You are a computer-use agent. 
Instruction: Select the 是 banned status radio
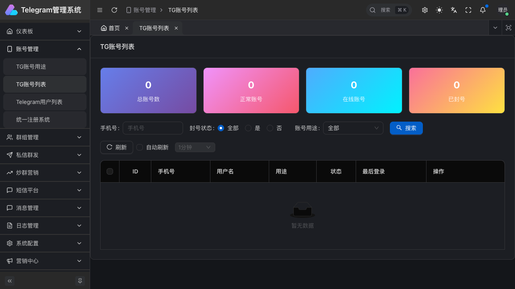[x=248, y=128]
